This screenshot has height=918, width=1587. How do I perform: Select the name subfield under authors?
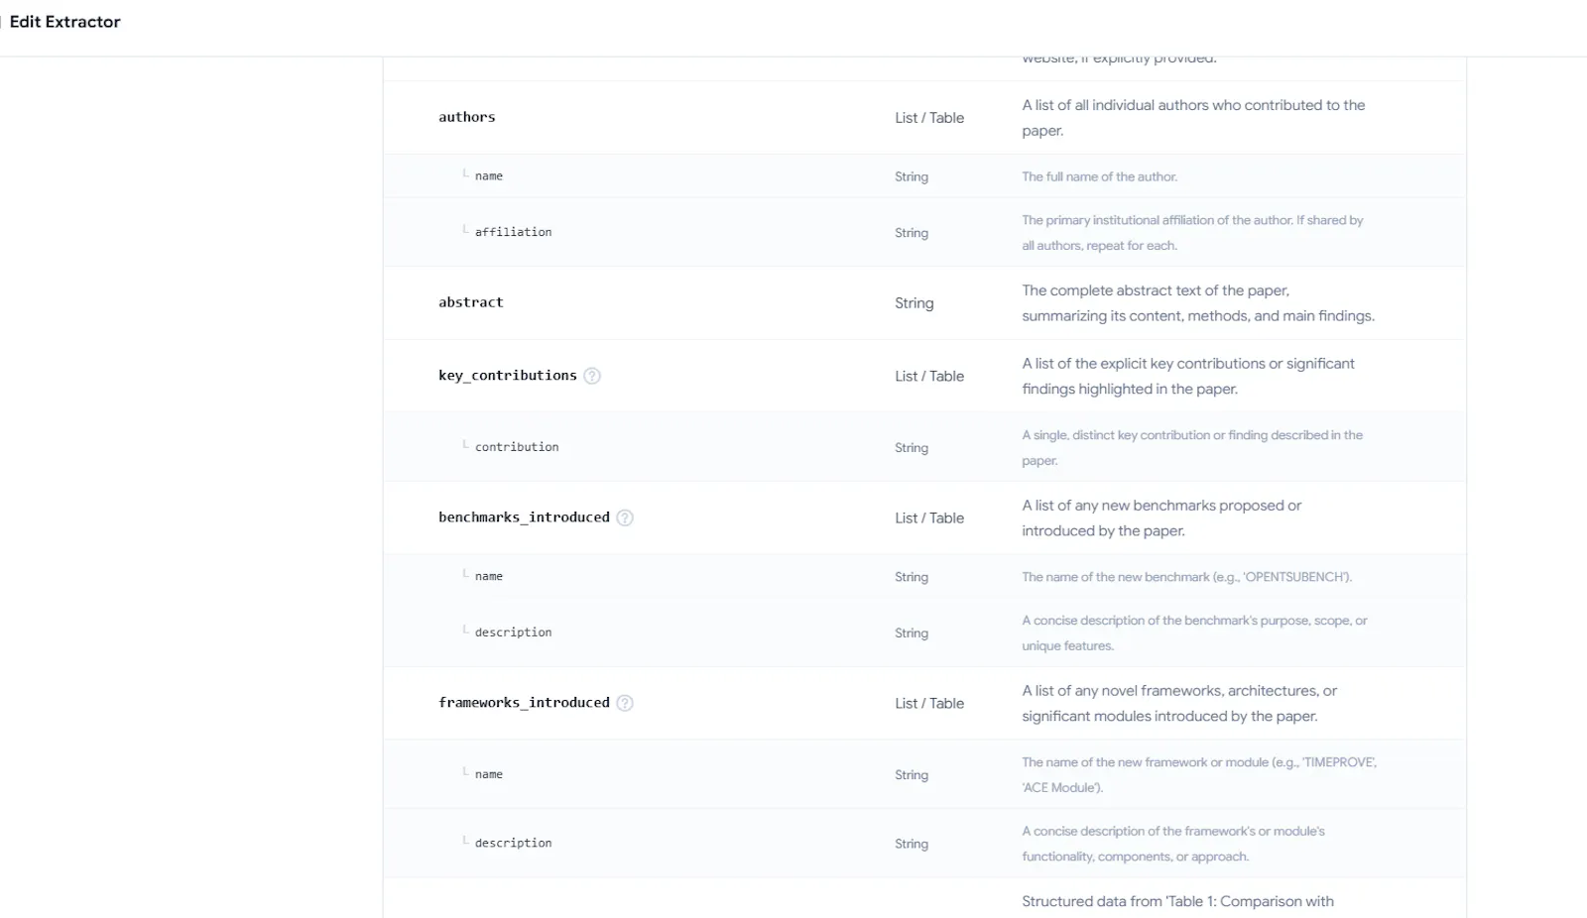click(489, 176)
